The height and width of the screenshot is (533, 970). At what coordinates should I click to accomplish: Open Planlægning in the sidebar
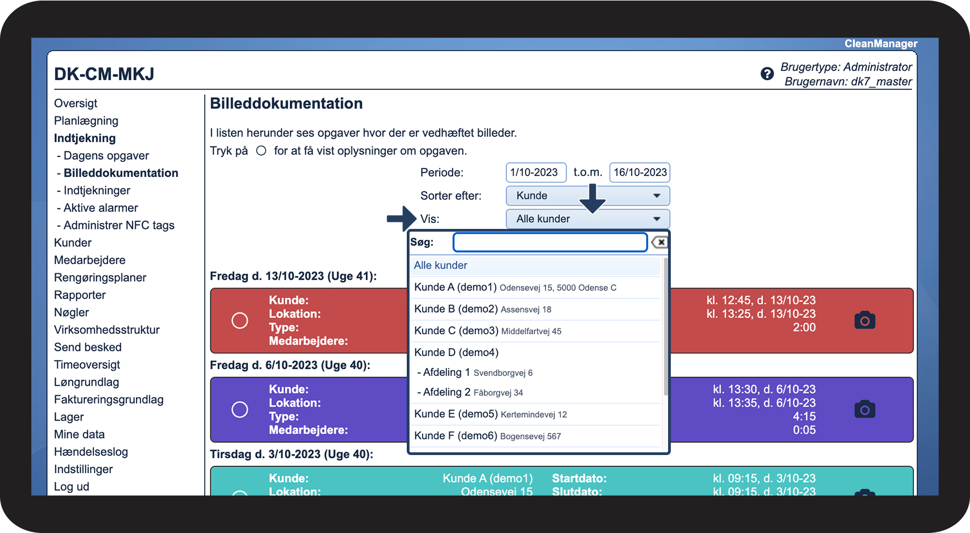86,121
